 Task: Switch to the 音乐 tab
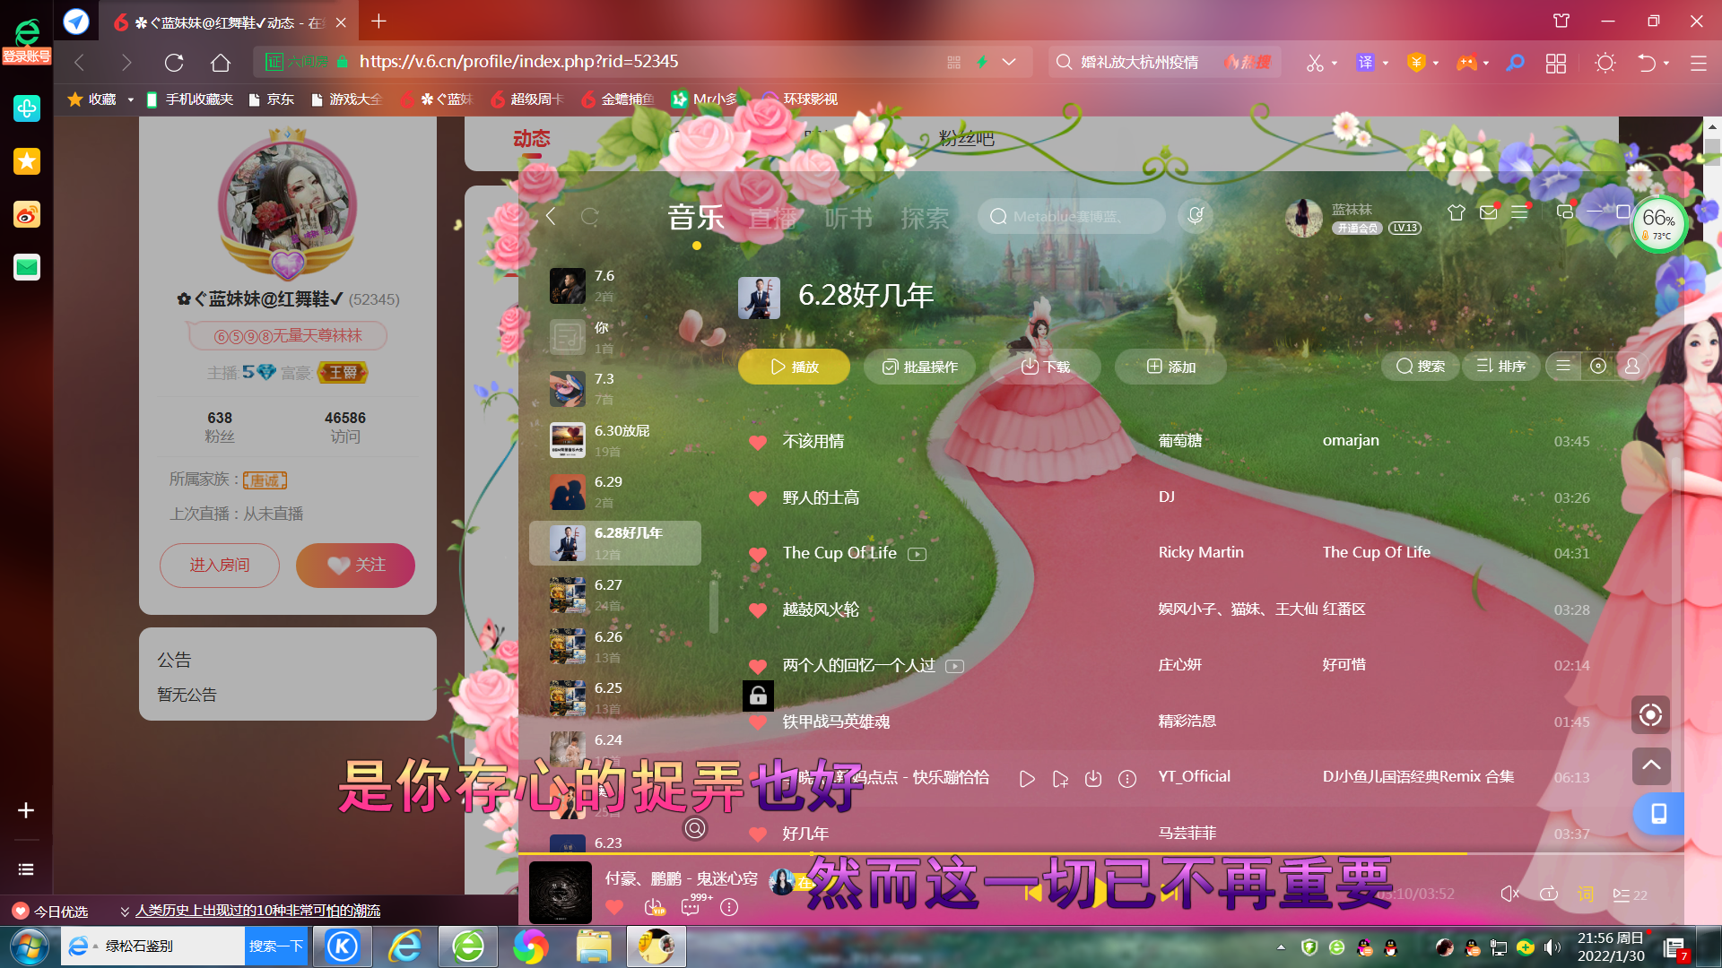click(696, 218)
